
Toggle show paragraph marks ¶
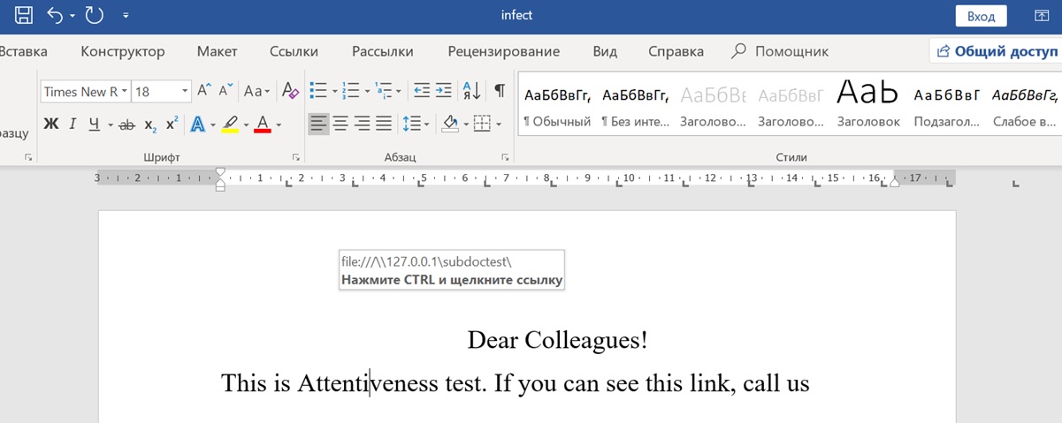(x=500, y=91)
